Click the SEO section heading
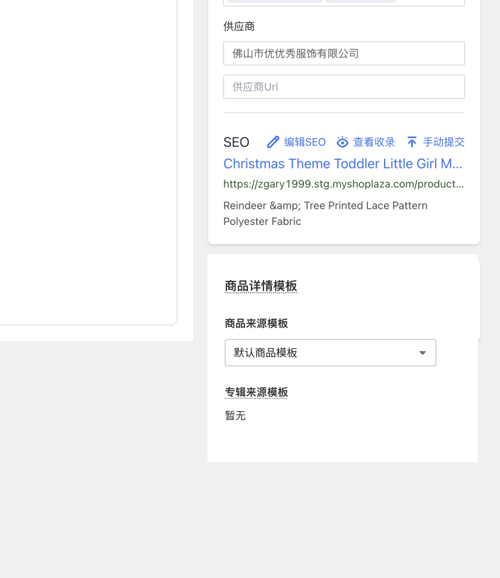 pyautogui.click(x=236, y=142)
